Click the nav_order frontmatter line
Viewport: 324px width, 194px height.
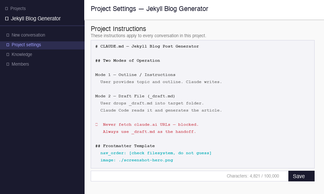[156, 153]
